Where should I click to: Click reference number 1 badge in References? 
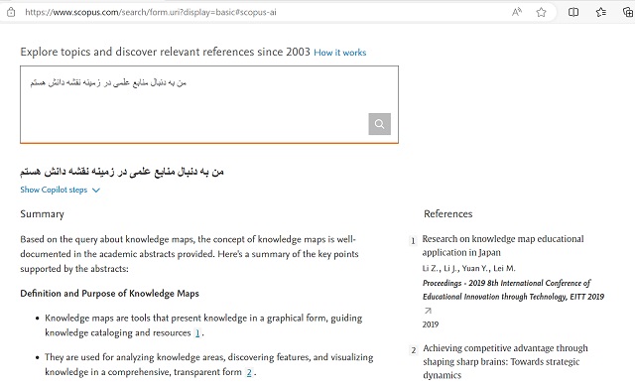point(413,241)
